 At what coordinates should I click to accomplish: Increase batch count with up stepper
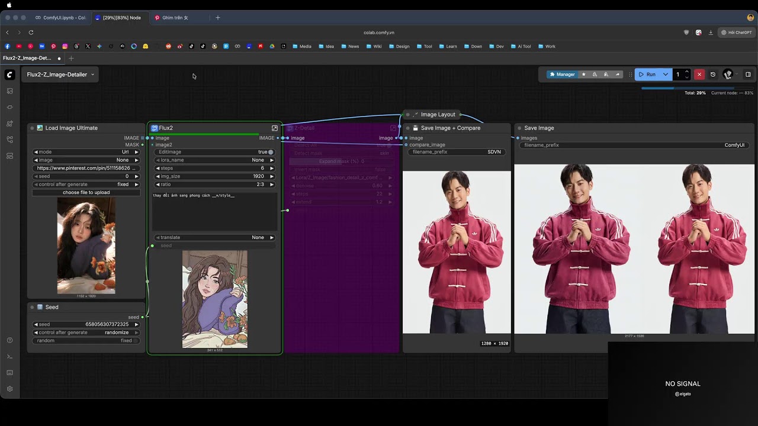686,72
